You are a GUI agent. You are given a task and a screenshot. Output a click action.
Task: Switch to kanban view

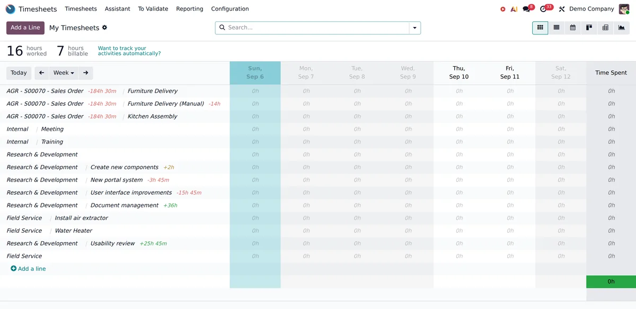tap(589, 28)
